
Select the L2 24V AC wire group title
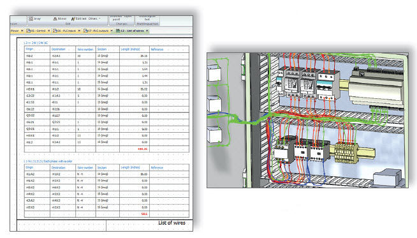(x=36, y=43)
